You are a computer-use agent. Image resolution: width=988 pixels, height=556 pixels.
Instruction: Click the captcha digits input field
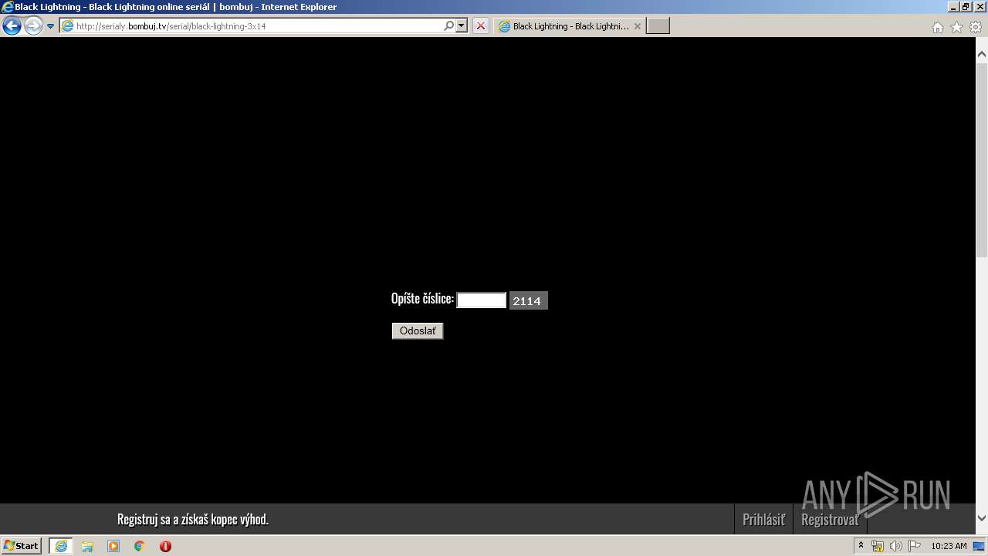point(482,300)
